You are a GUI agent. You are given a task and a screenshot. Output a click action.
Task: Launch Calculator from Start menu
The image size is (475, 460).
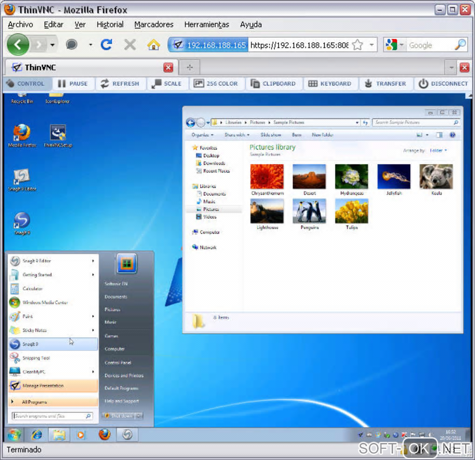(53, 288)
